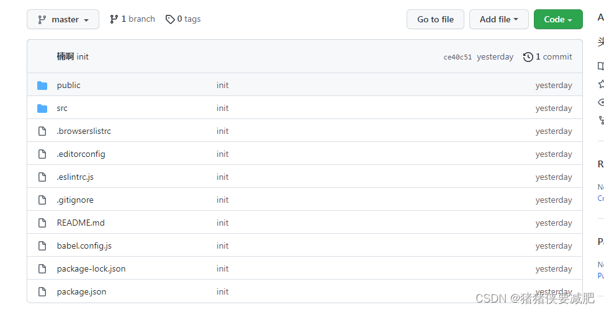Click the .browserslistrc file icon
This screenshot has width=604, height=310.
click(42, 131)
